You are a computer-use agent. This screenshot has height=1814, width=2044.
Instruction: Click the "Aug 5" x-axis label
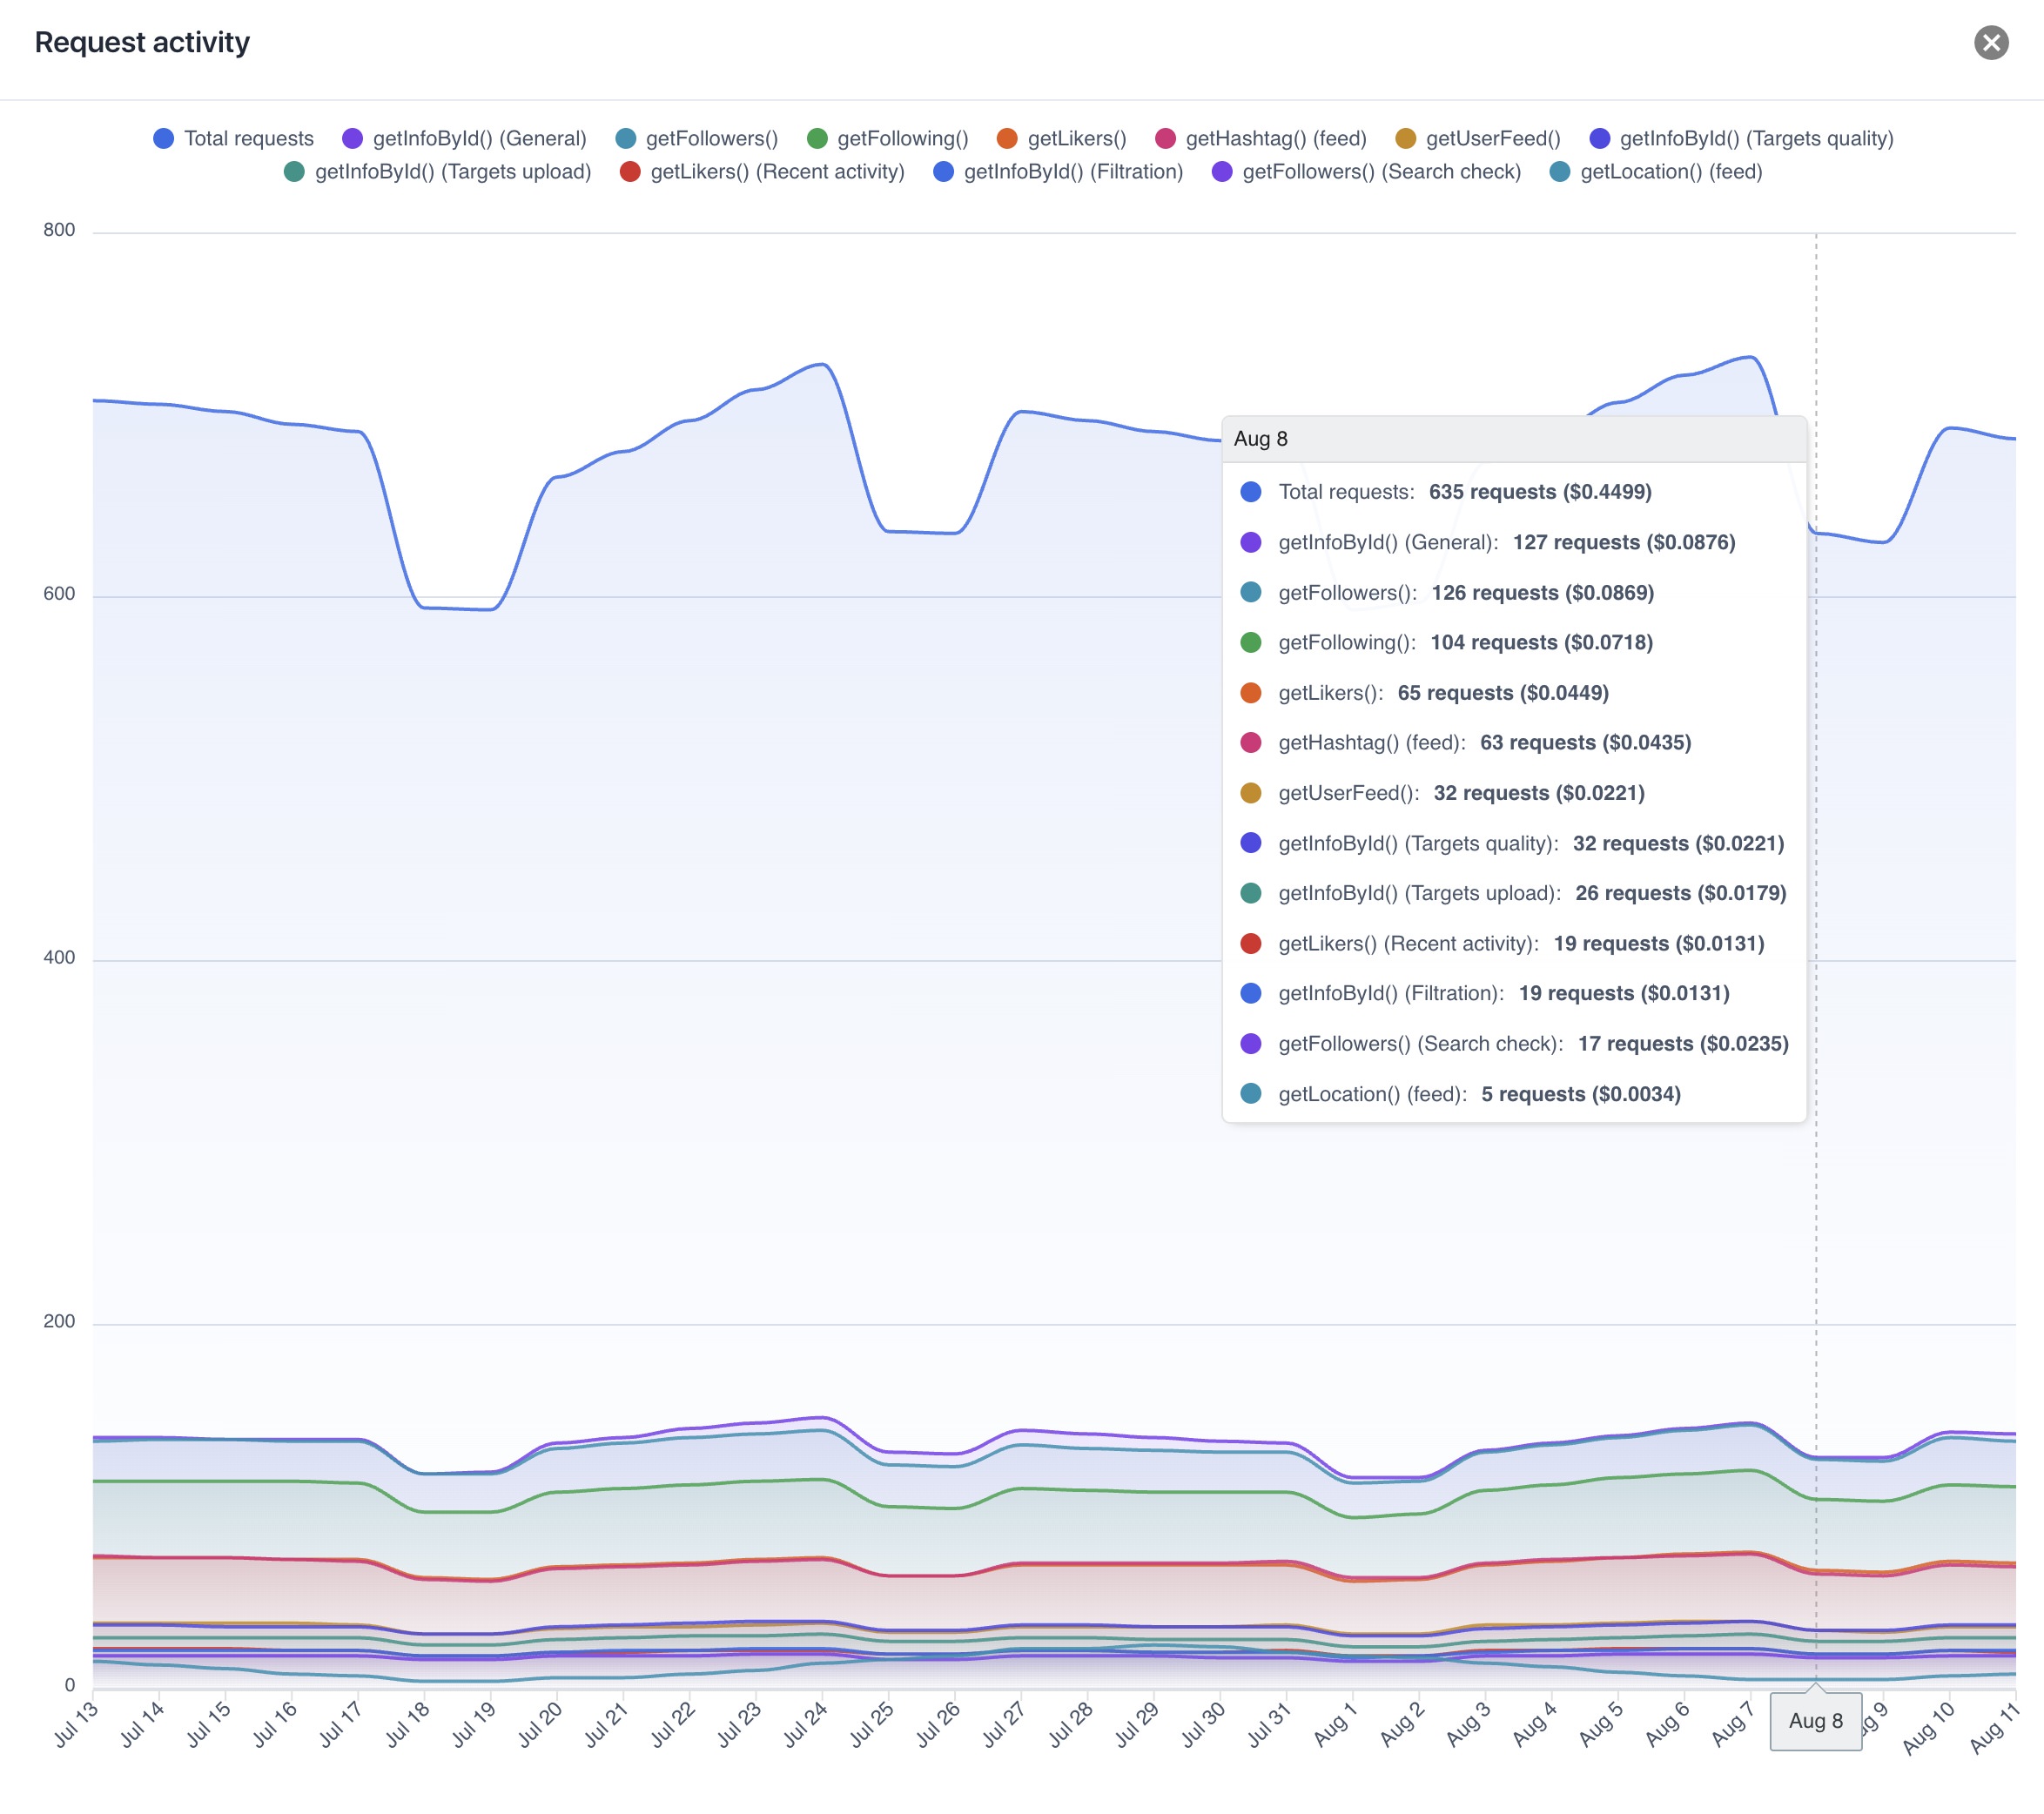pos(1600,1724)
